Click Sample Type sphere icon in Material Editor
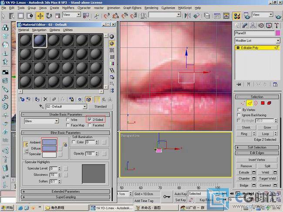The image size is (283, 212). tap(112, 37)
